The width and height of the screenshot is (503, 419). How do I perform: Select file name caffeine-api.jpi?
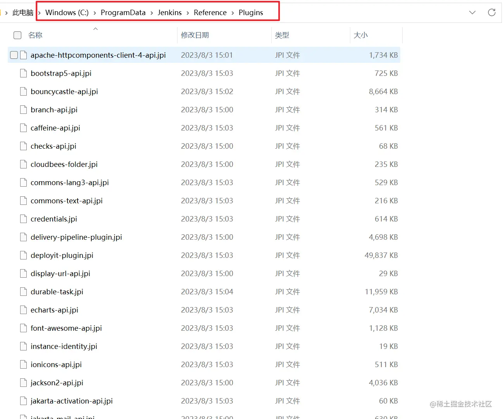[55, 128]
